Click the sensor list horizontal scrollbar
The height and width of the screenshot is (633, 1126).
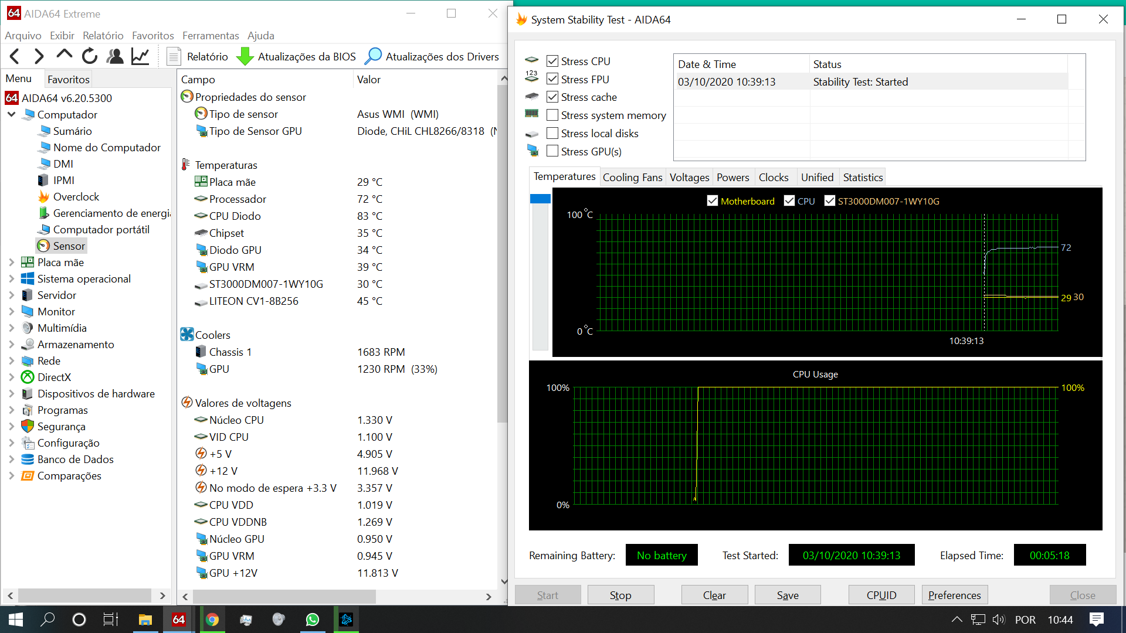point(284,596)
